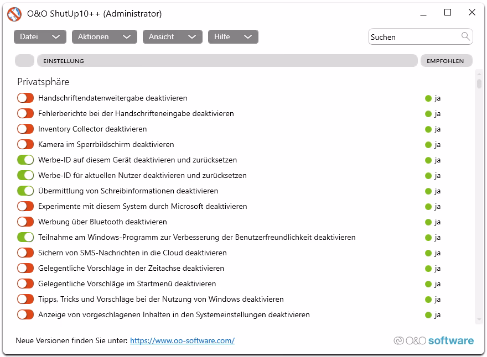Screen dimensions: 487x357
Task: Sort by the Einstellung column header
Action: tap(227, 61)
